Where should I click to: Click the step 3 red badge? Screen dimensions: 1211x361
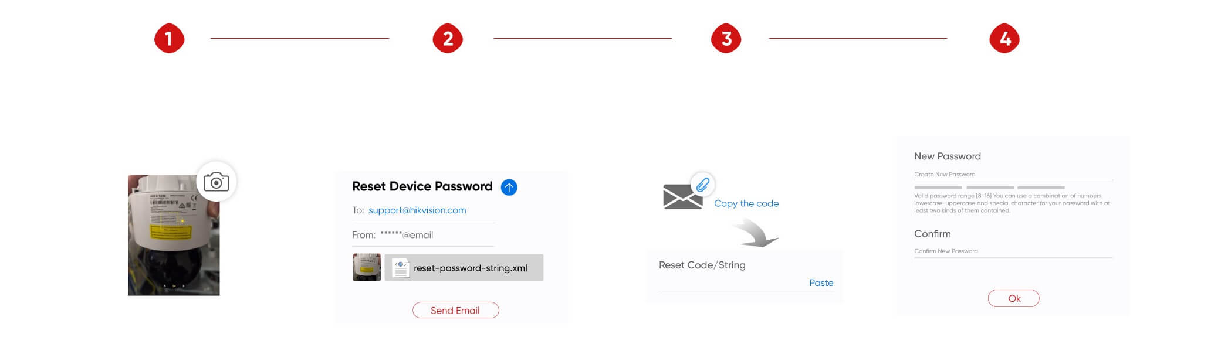click(726, 39)
